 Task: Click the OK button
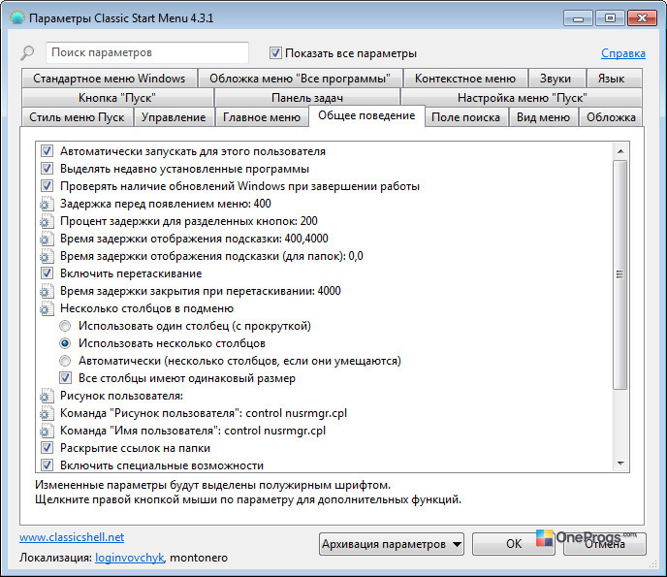tap(514, 544)
